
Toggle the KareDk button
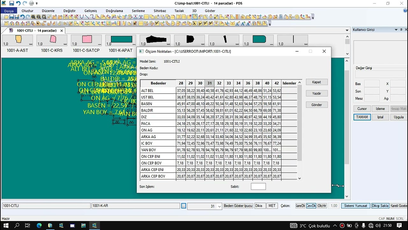click(300, 206)
